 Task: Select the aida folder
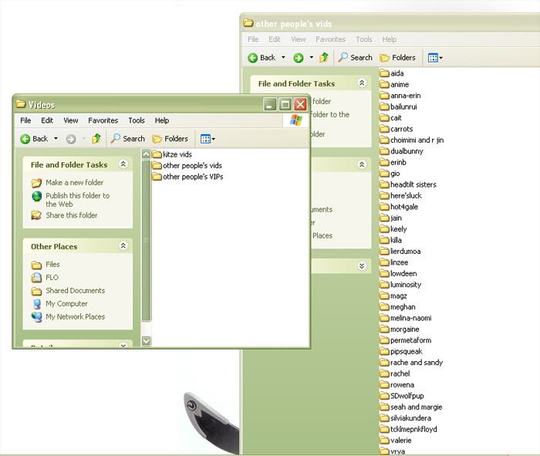coord(392,73)
